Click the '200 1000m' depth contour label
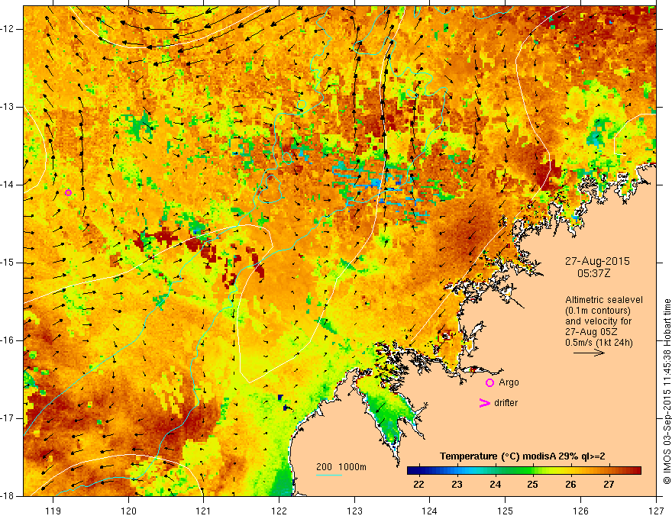The image size is (672, 519). (x=341, y=467)
